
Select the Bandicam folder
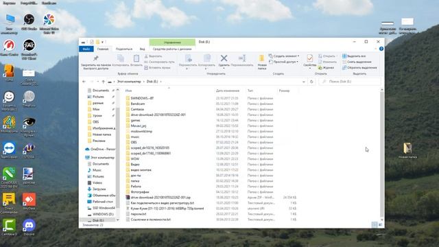click(137, 104)
